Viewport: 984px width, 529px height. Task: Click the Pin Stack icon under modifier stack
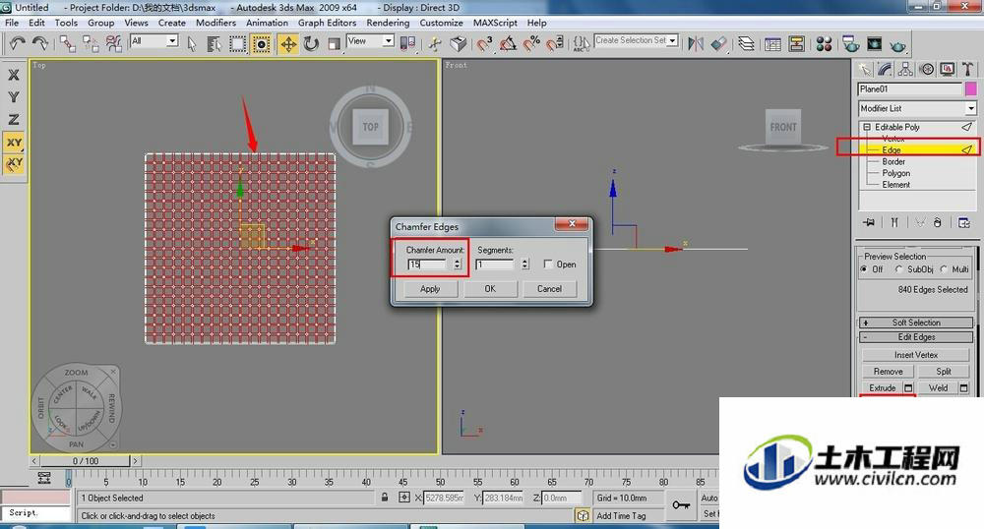click(869, 222)
